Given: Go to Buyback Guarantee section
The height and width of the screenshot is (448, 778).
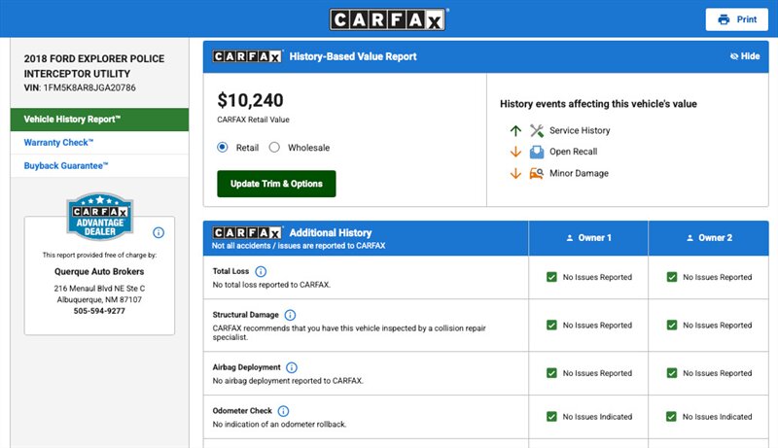Looking at the screenshot, I should tap(66, 166).
